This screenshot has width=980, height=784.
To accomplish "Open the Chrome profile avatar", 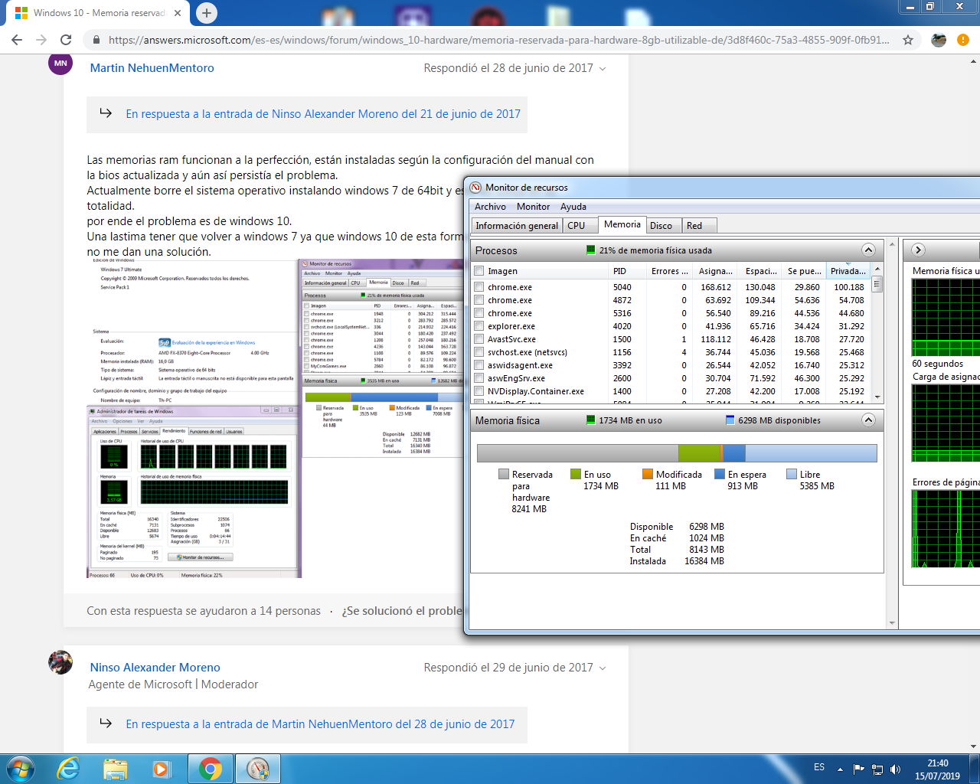I will [x=939, y=40].
